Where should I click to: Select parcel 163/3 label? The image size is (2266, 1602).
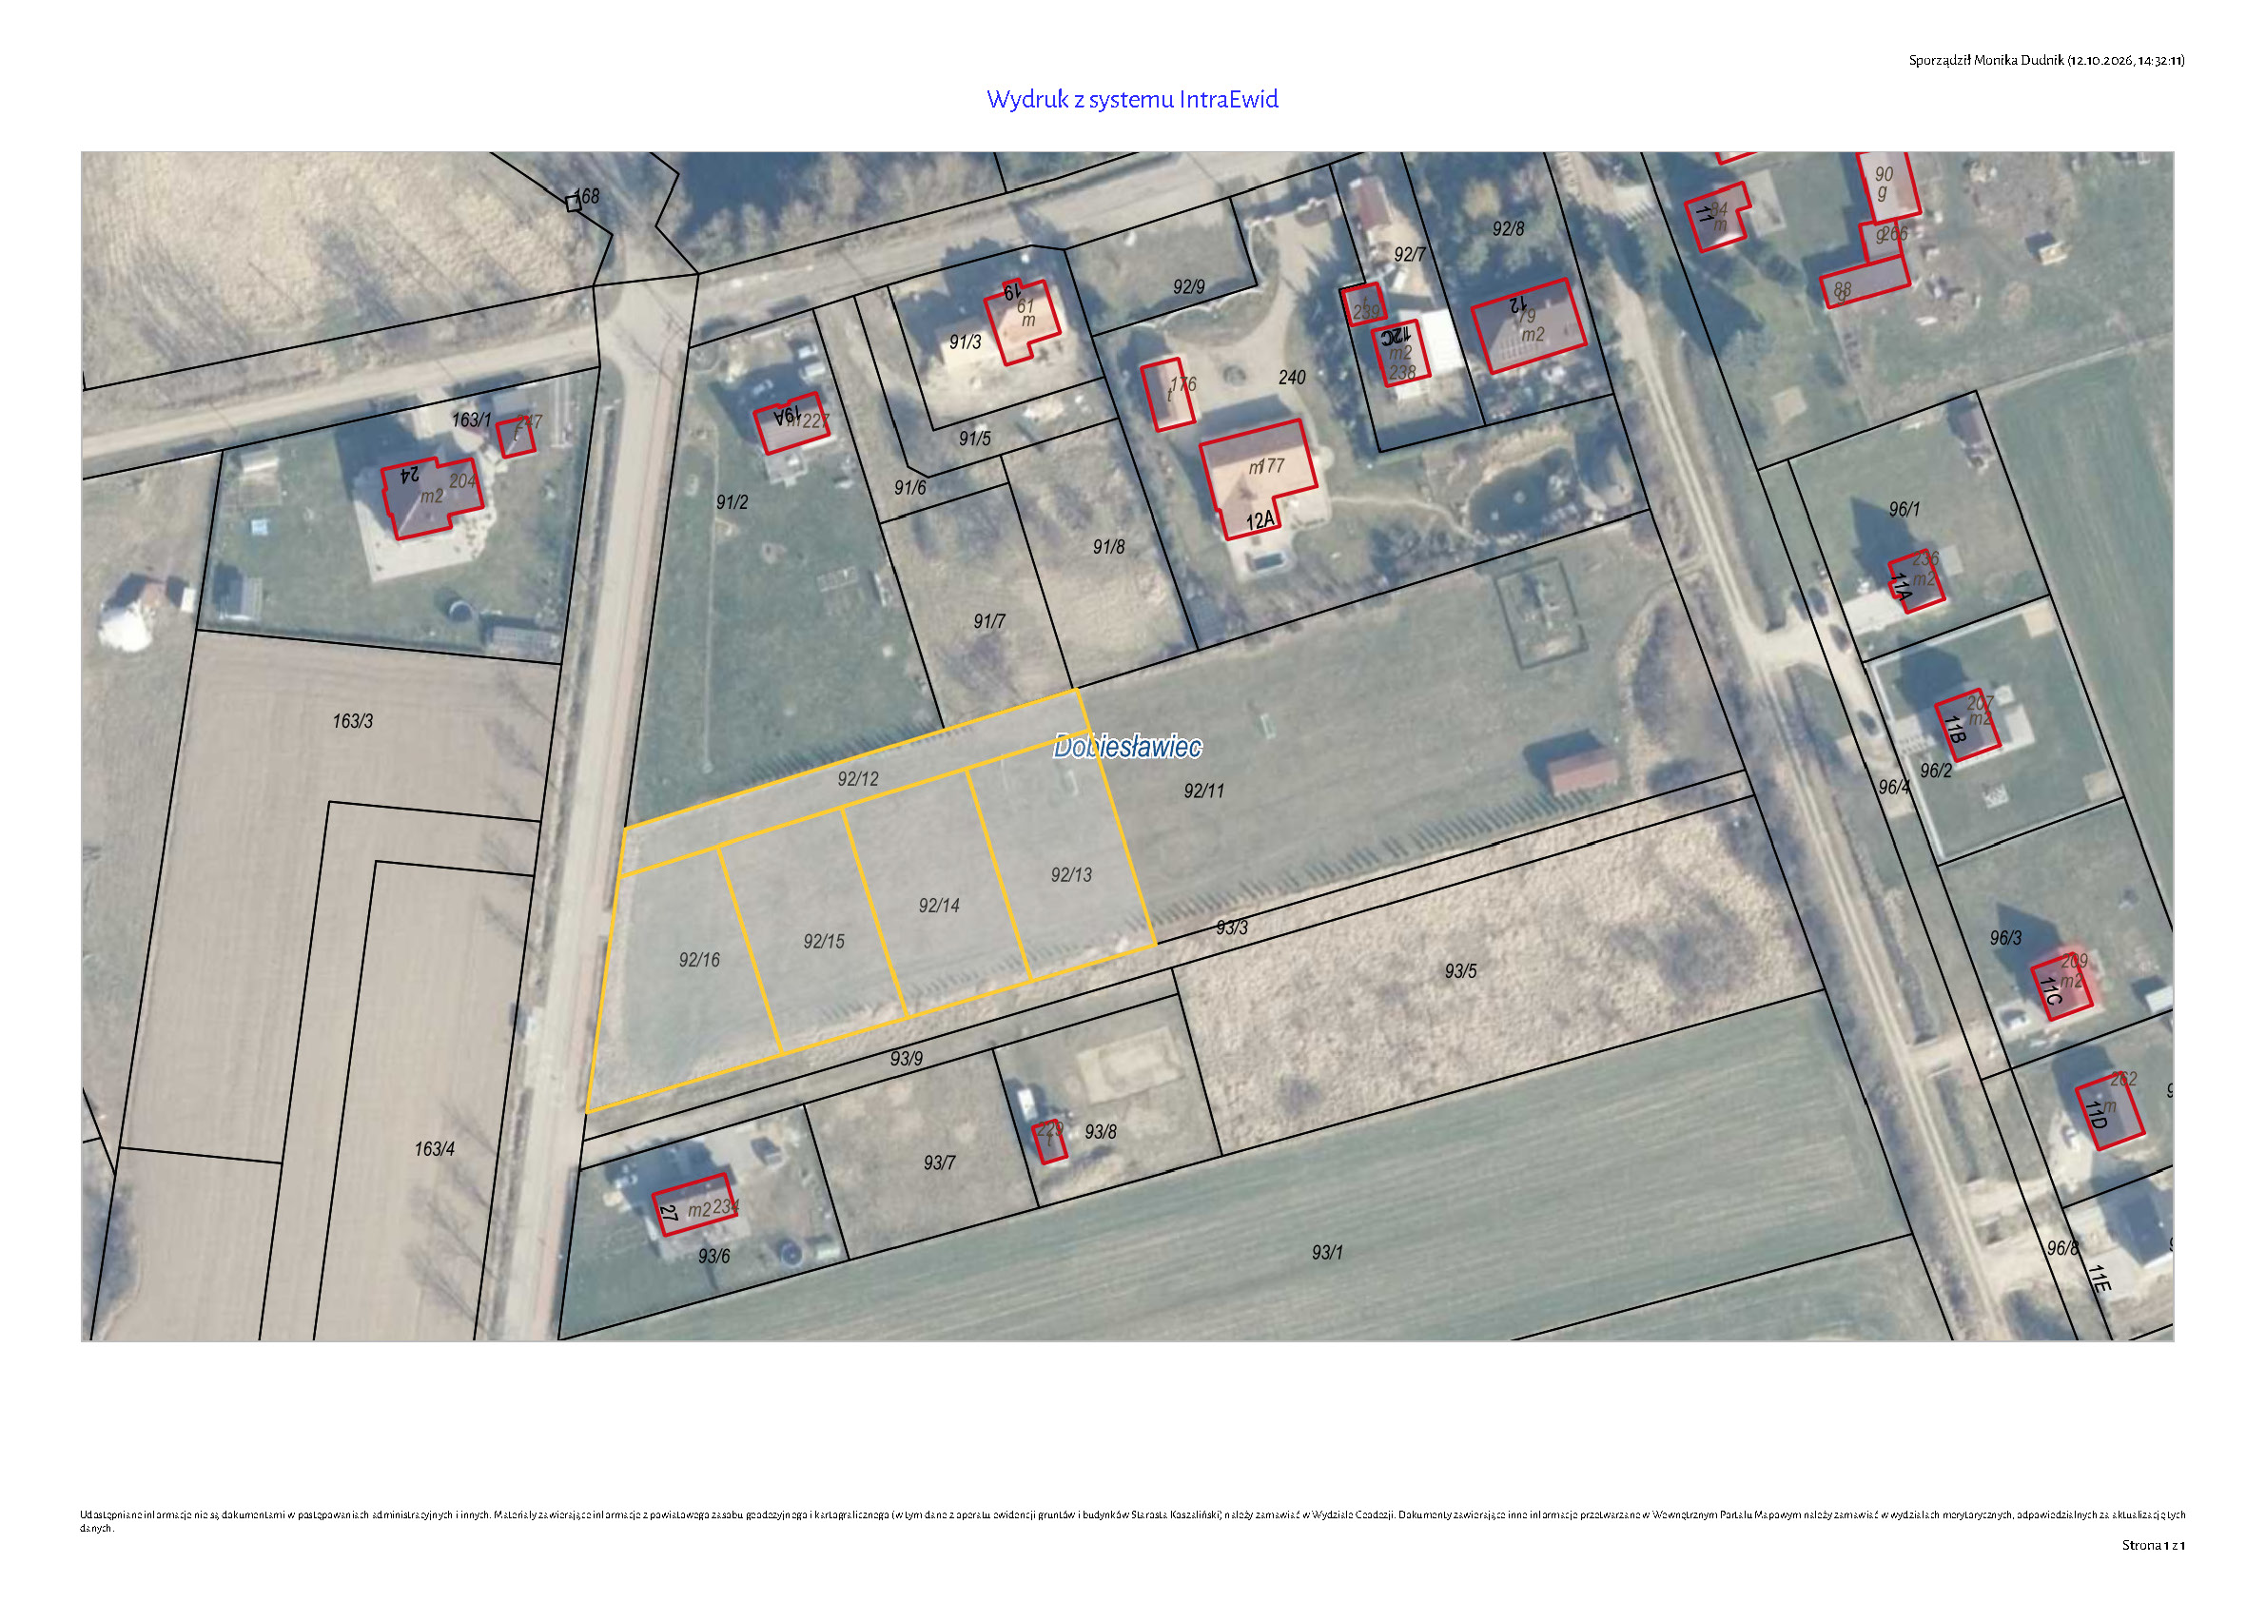[x=352, y=721]
